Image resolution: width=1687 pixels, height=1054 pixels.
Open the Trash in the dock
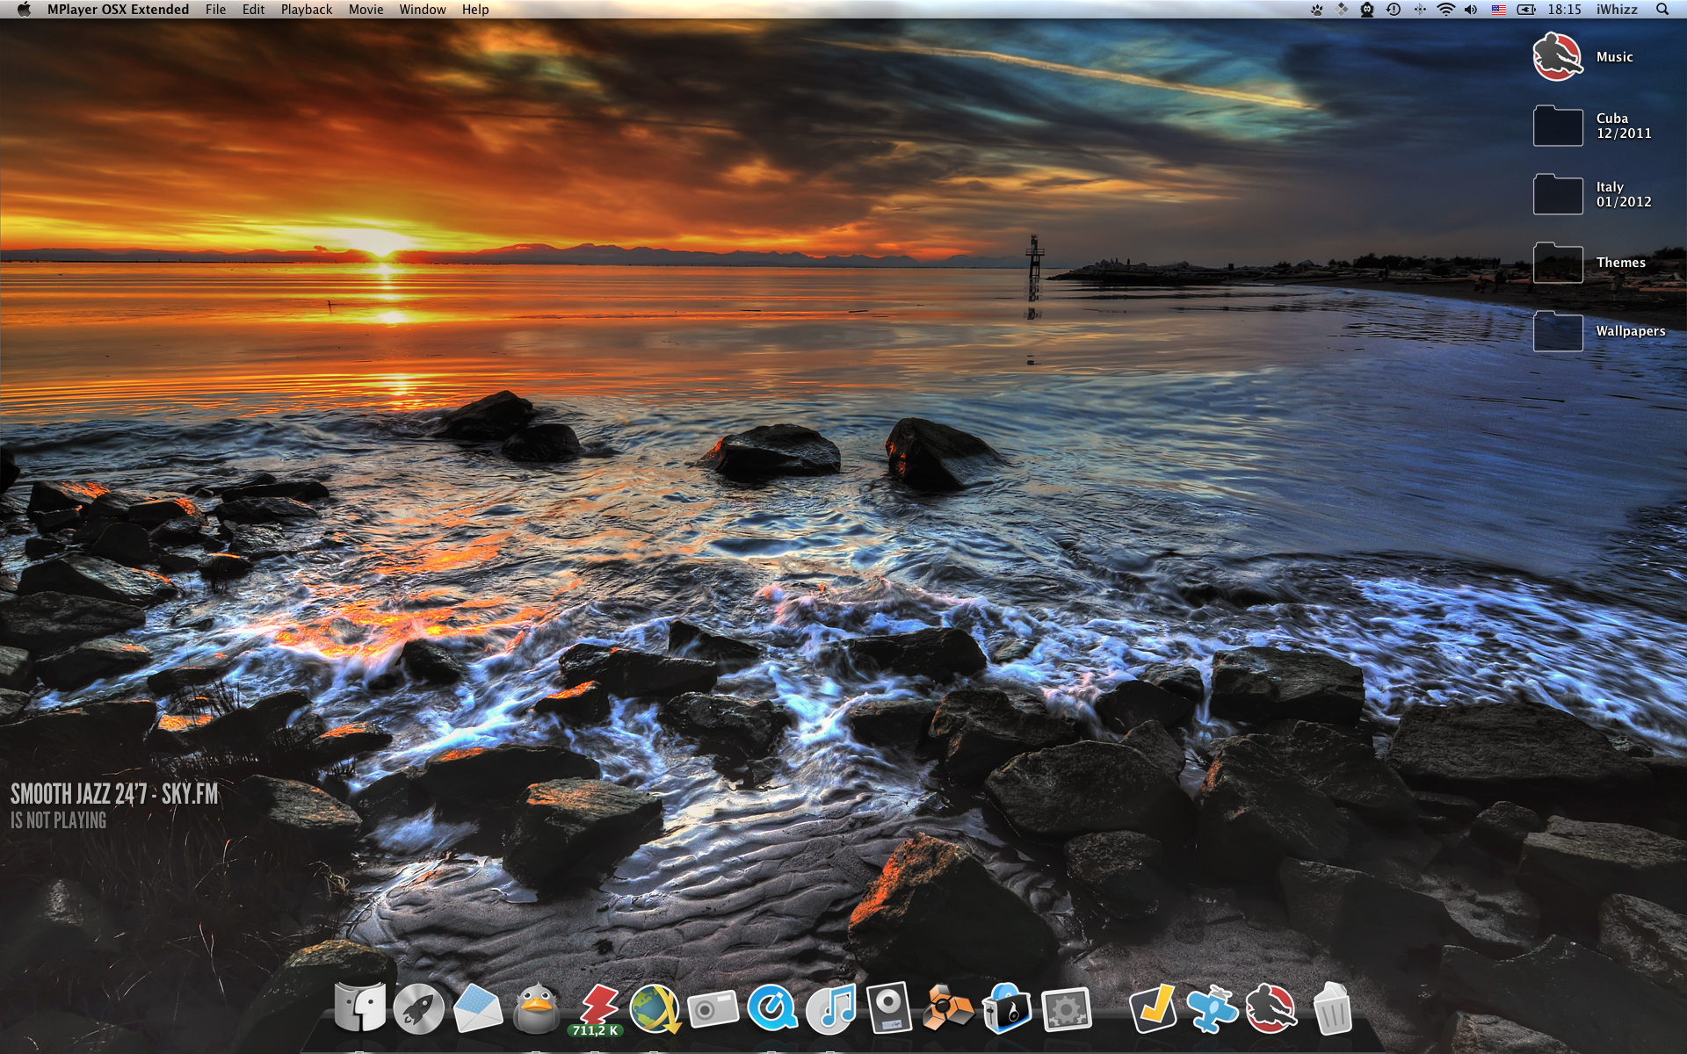click(x=1332, y=1008)
